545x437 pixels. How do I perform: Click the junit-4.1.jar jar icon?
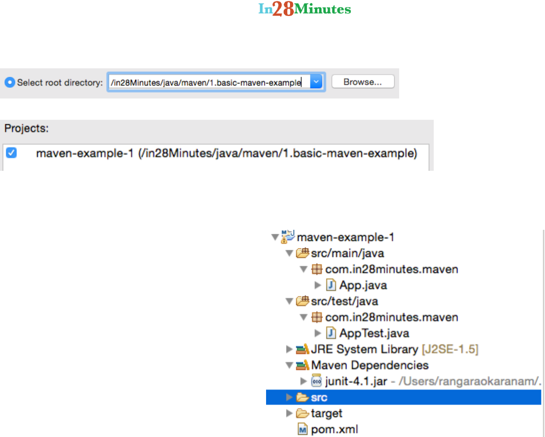[316, 381]
